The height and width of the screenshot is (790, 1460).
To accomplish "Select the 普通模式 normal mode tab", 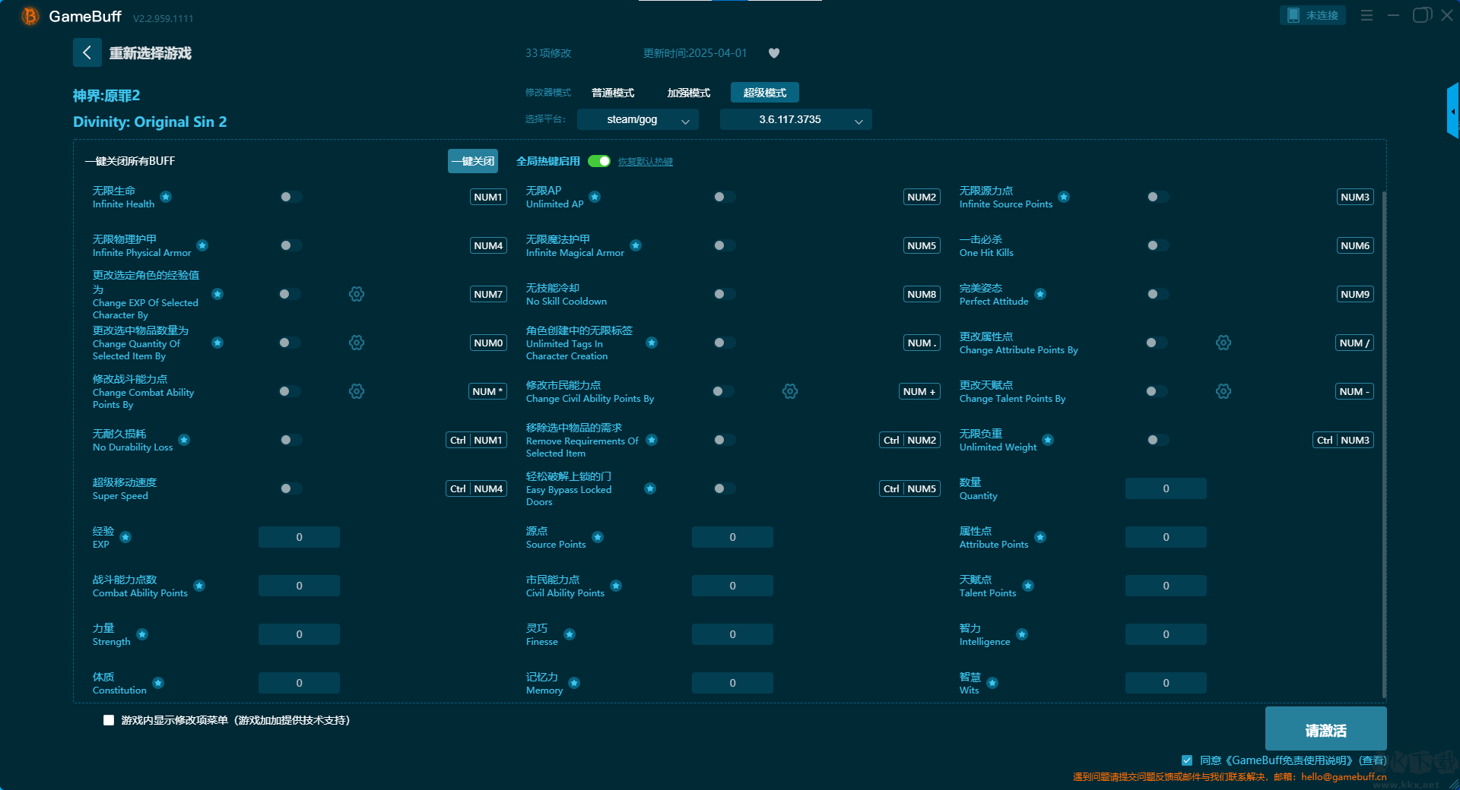I will point(612,93).
